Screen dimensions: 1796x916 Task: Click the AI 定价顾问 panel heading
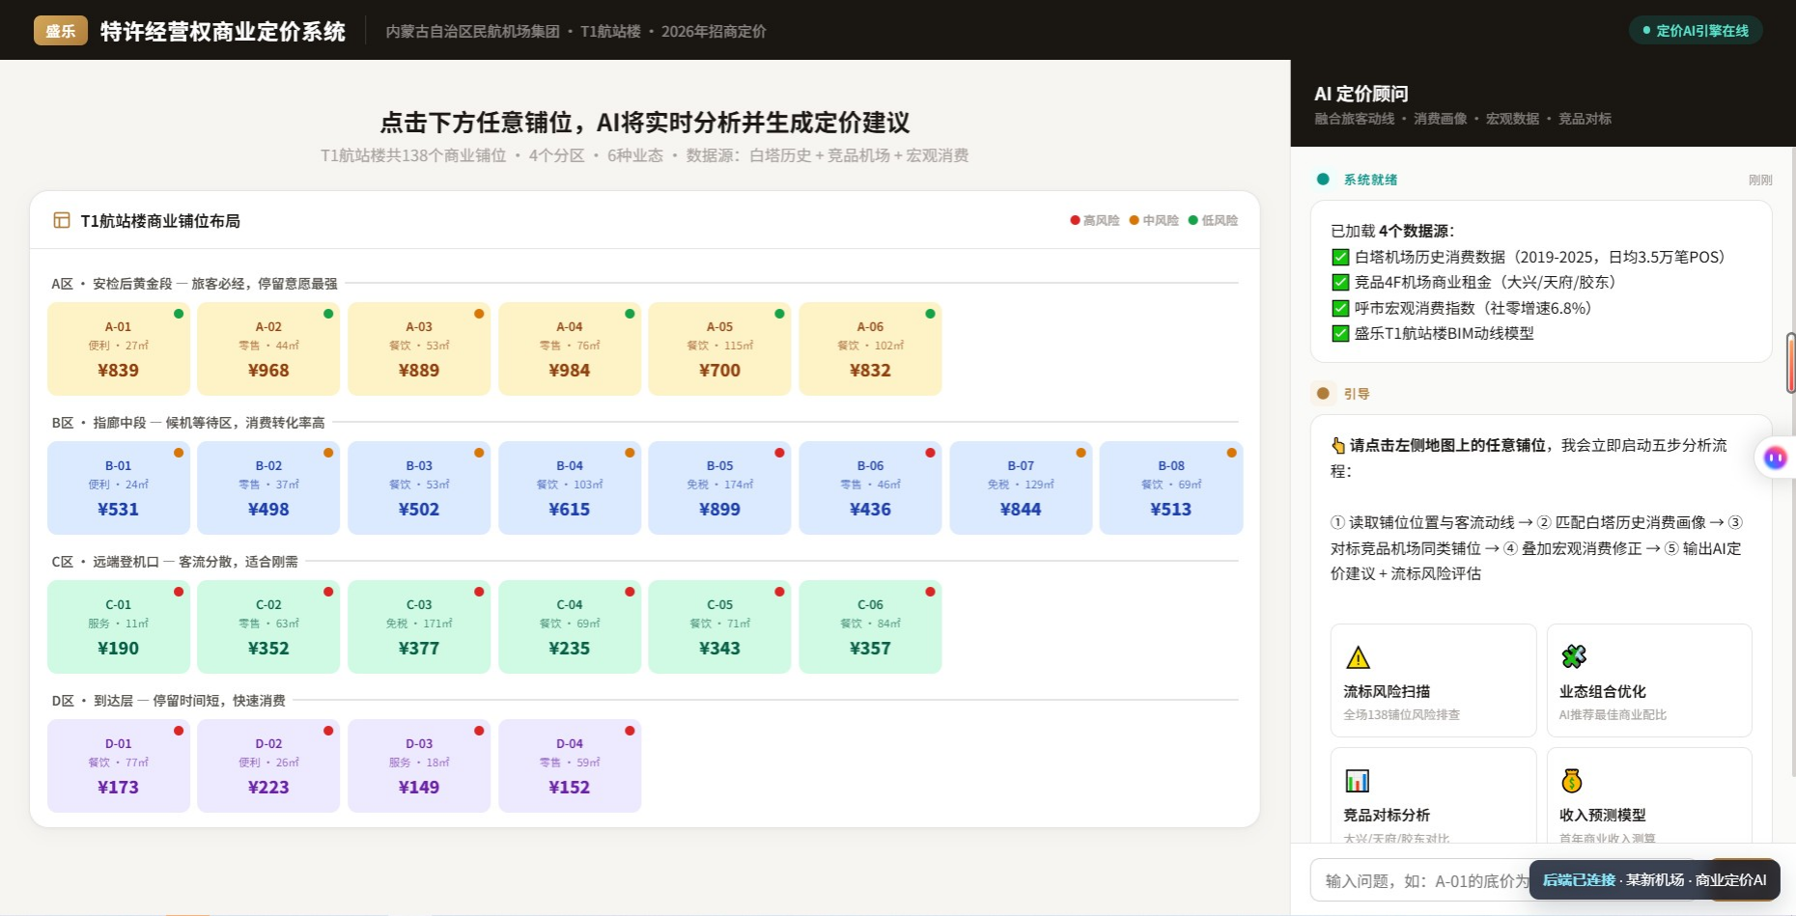tap(1361, 94)
